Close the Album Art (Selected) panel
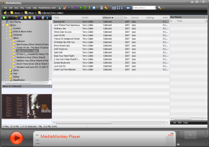209x147 pixels. pos(51,86)
